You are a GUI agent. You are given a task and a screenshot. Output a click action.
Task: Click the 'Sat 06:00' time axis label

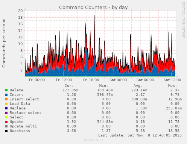145,80
